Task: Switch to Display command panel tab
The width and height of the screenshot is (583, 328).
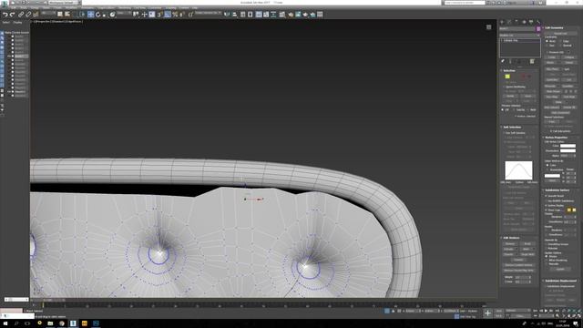Action: 531,22
